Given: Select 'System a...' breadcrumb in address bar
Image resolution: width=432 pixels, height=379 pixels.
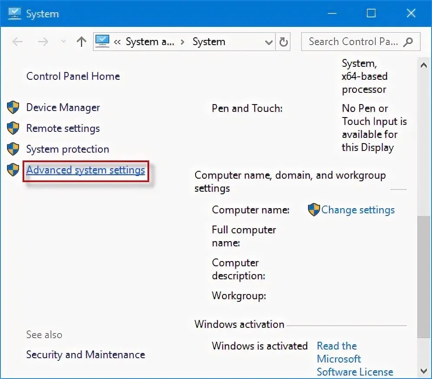Looking at the screenshot, I should click(x=150, y=42).
